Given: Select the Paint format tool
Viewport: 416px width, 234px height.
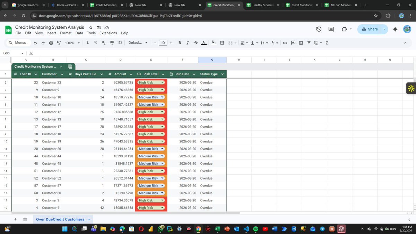Looking at the screenshot, I should pos(59,43).
